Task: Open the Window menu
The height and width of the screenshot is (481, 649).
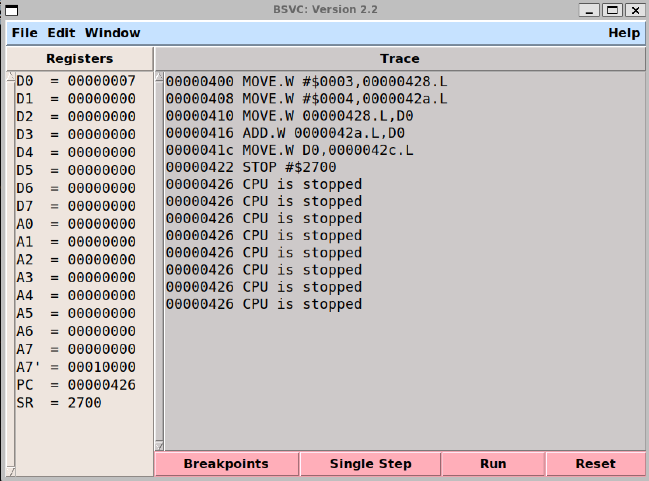Action: [x=112, y=33]
